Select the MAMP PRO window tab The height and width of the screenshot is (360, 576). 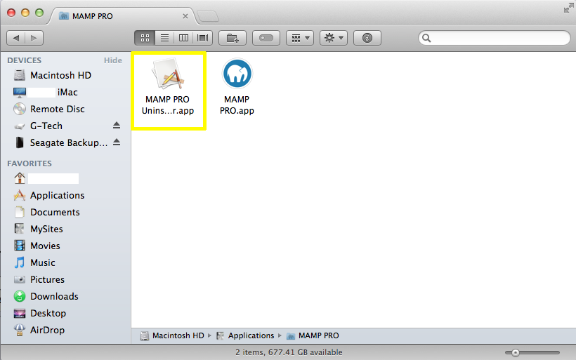[x=92, y=16]
